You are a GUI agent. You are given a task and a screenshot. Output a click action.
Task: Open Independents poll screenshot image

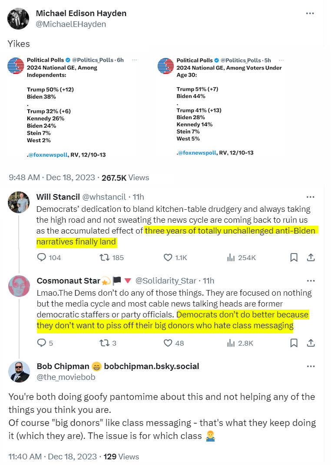tap(74, 108)
